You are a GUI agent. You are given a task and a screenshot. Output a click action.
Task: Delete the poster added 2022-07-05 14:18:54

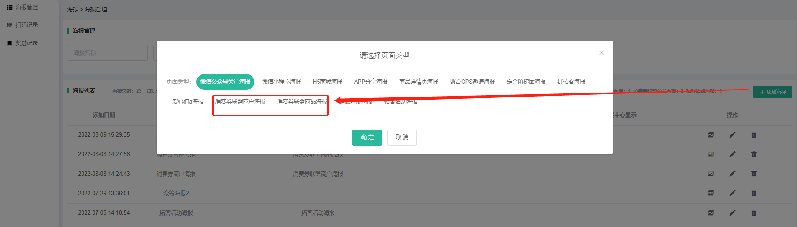[754, 213]
